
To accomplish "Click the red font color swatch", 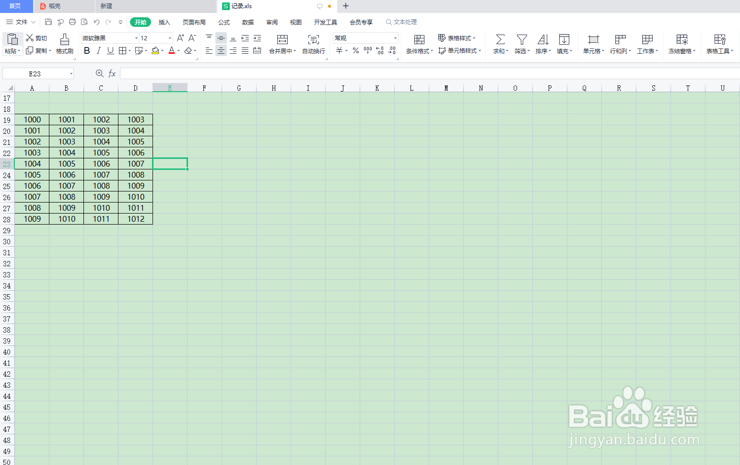I will click(x=172, y=50).
